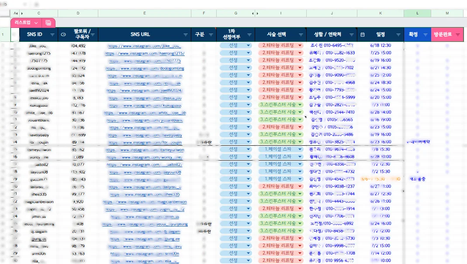The width and height of the screenshot is (467, 264).
Task: Expand hidden columns arrow right of column G
Action: [x=253, y=14]
